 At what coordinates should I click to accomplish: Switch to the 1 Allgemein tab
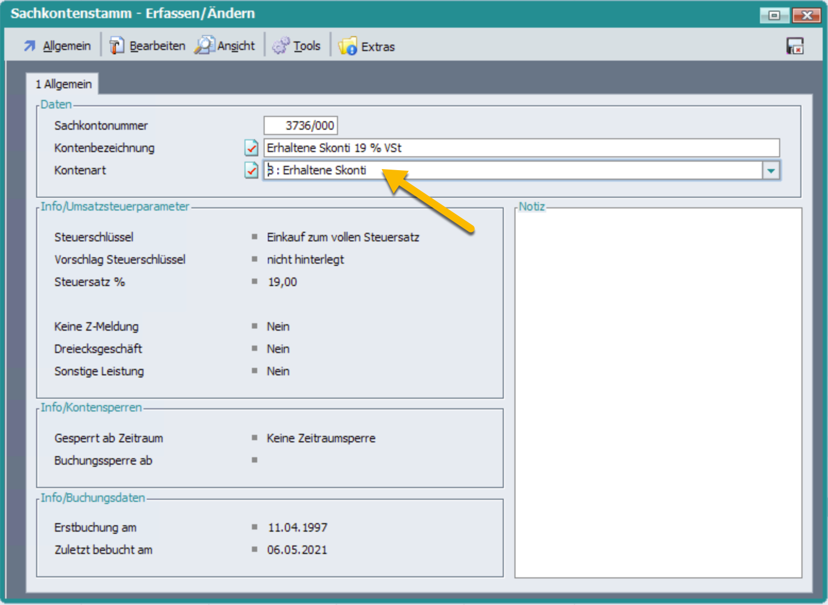pyautogui.click(x=63, y=84)
